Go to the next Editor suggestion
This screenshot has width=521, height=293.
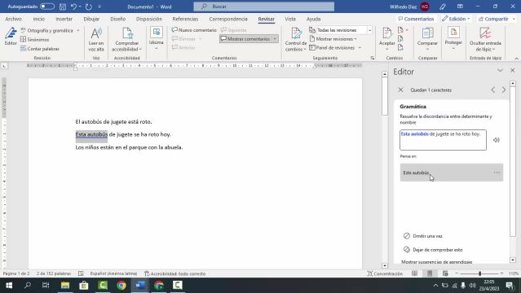click(x=504, y=90)
